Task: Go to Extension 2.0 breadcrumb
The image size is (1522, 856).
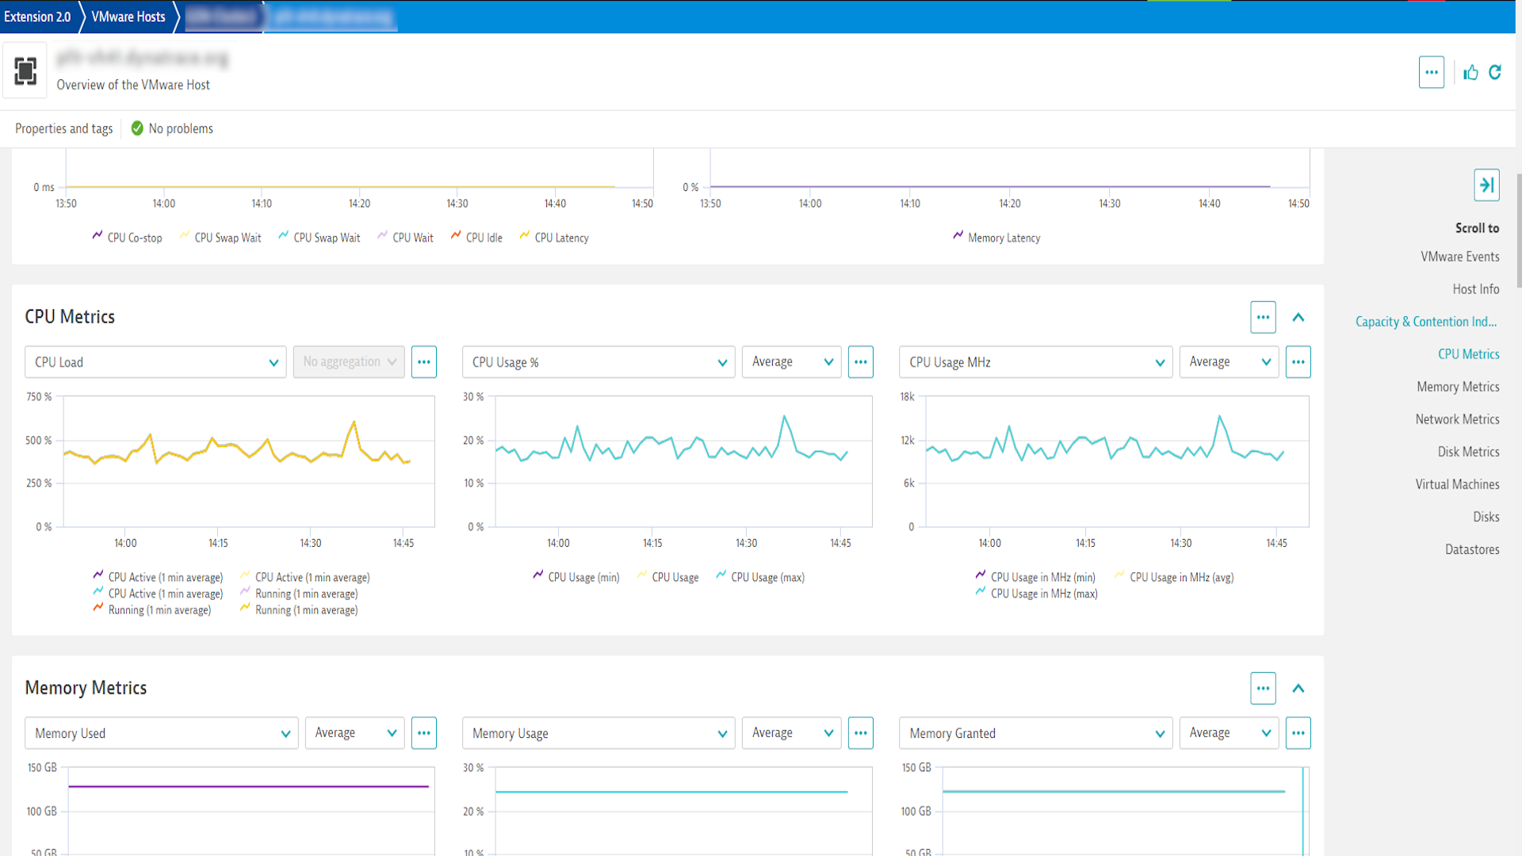Action: 37,17
